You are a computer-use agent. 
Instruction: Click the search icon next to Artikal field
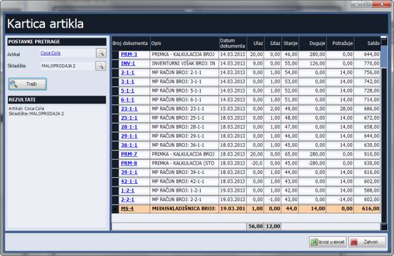coord(101,54)
